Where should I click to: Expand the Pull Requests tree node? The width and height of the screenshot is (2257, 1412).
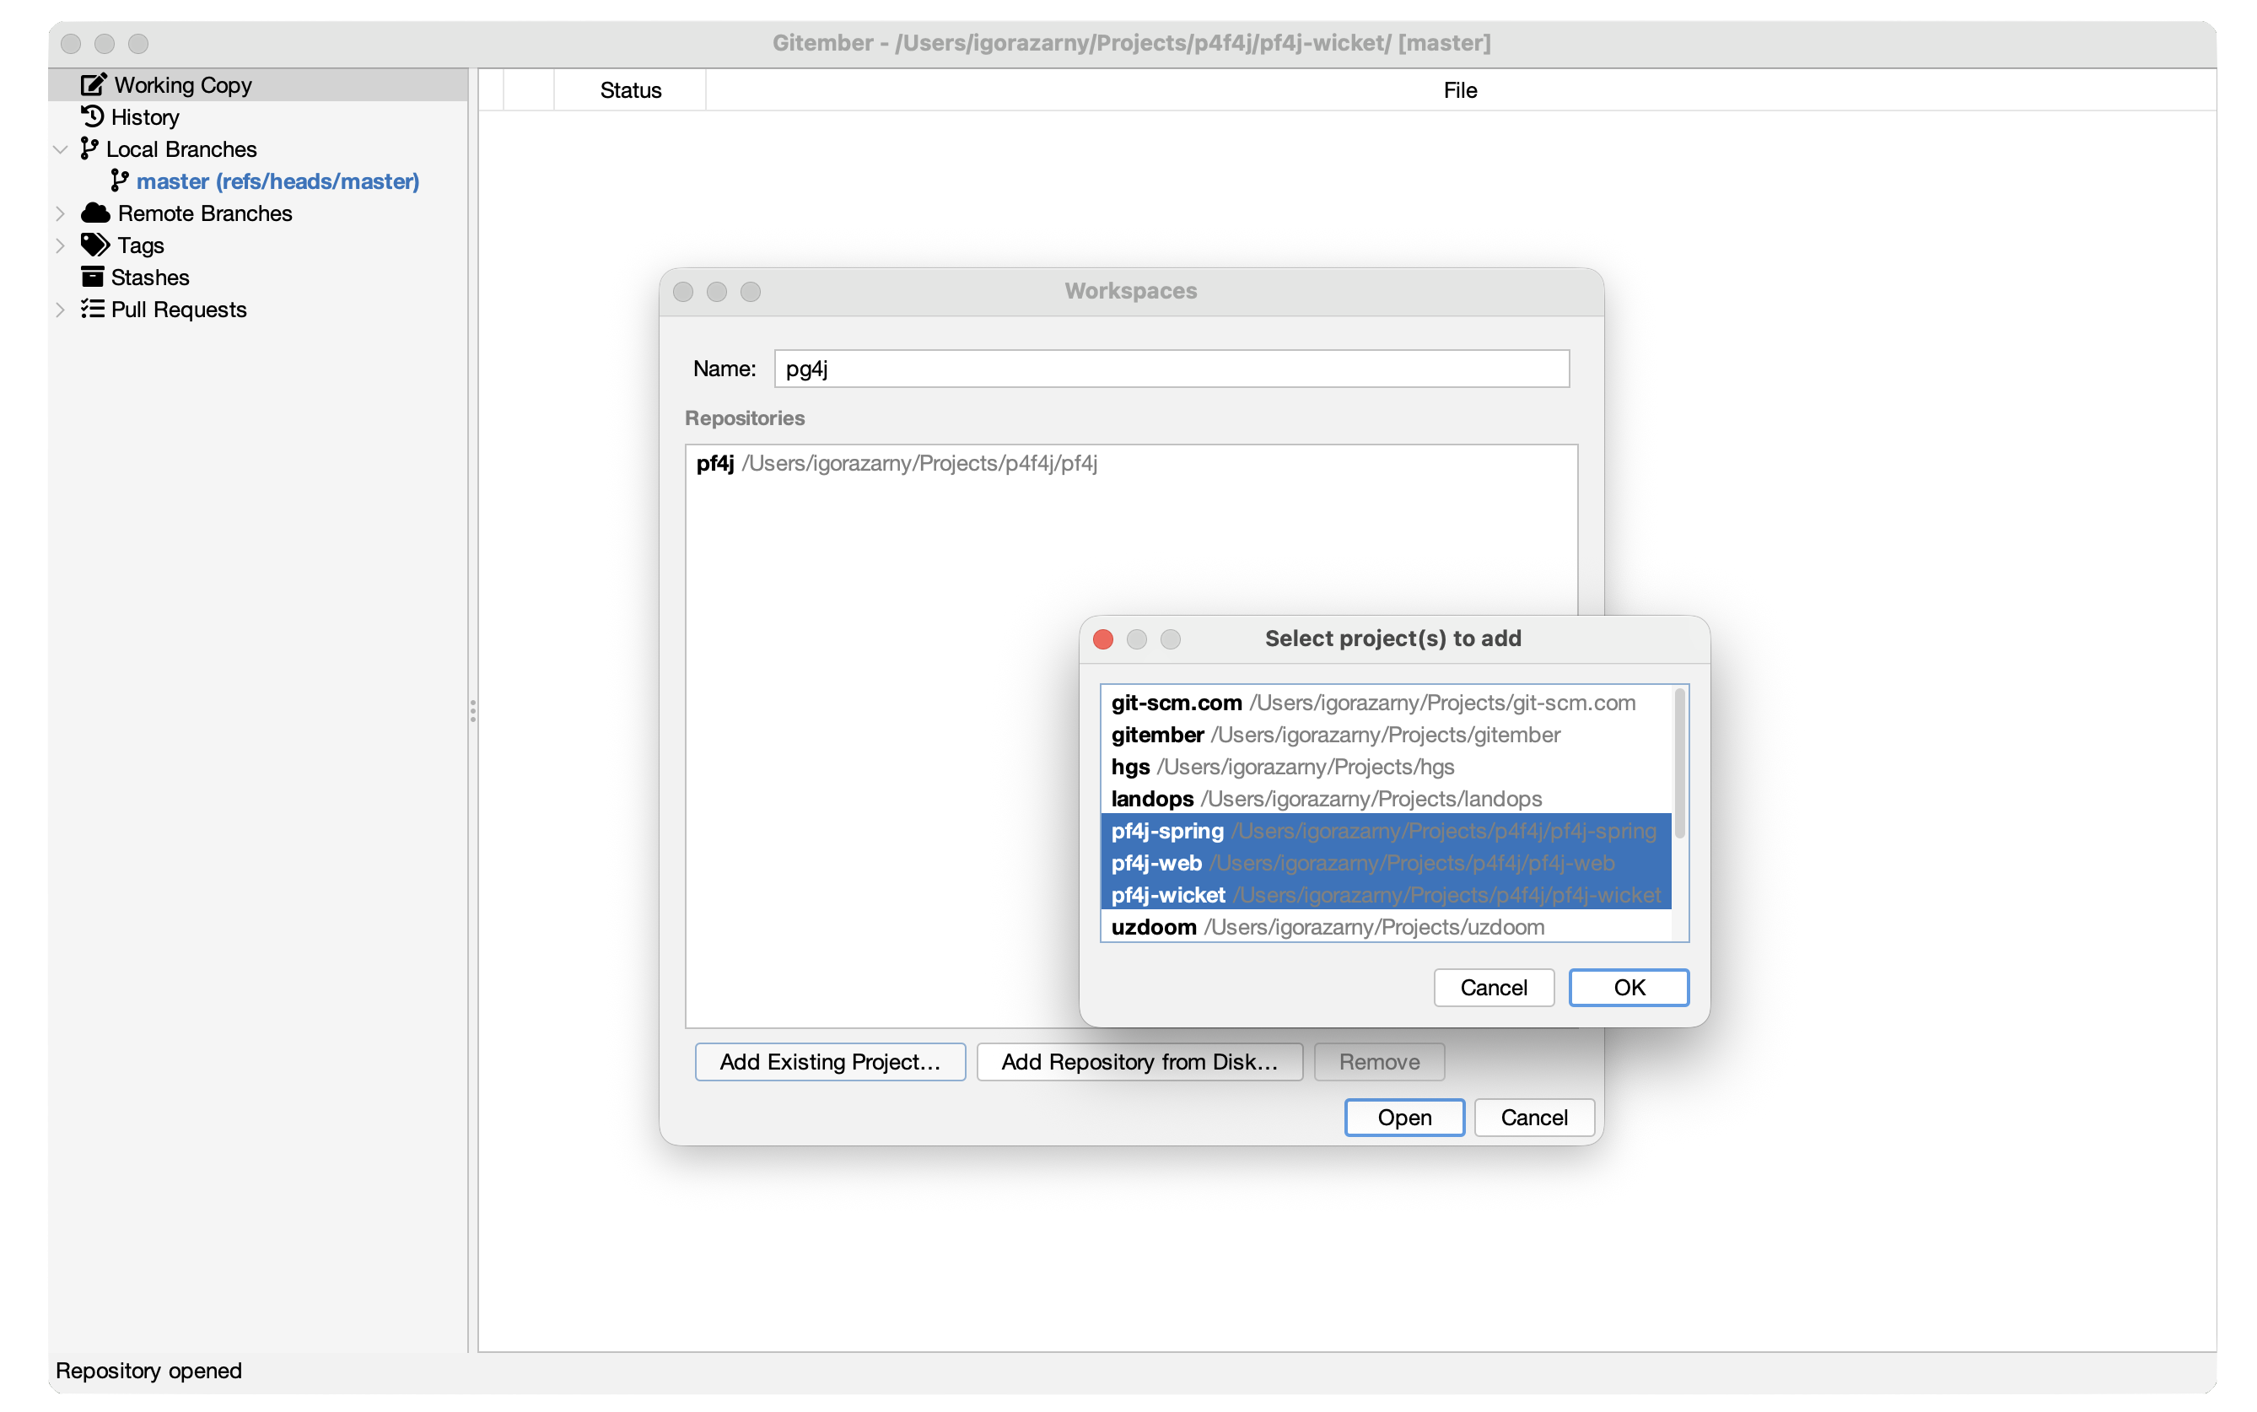(61, 309)
